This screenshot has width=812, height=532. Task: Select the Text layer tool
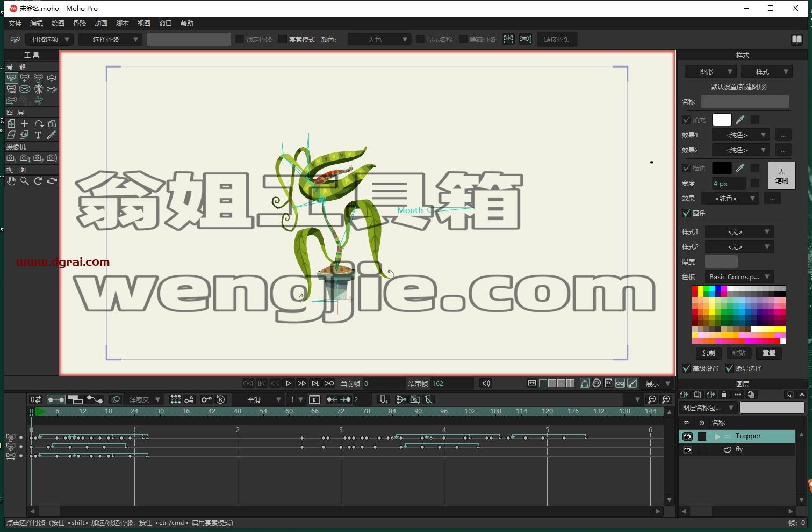point(38,135)
